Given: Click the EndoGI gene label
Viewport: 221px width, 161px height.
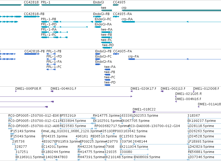Looking at the screenshot, I should coord(98,2).
